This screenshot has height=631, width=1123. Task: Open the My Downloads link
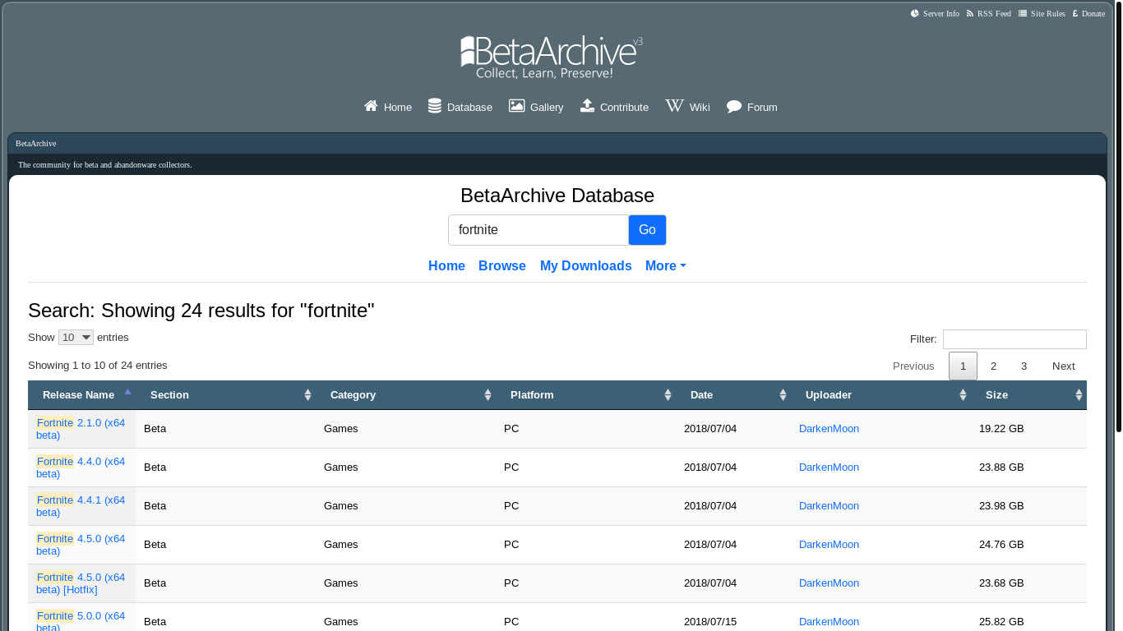coord(586,265)
